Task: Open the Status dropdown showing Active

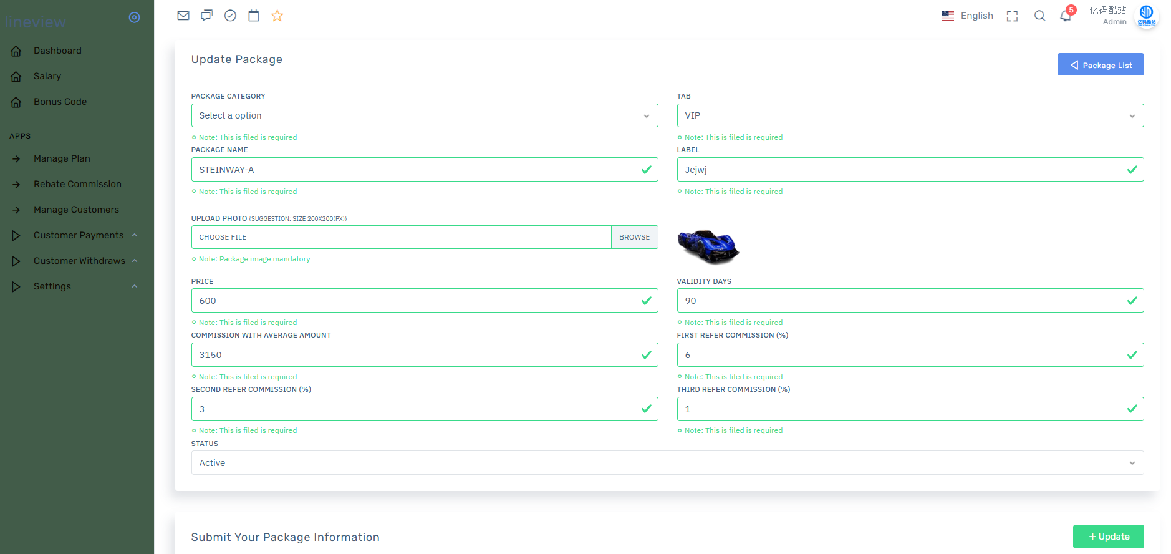Action: (667, 463)
